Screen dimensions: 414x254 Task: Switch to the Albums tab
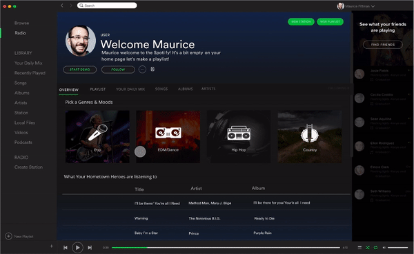click(186, 89)
